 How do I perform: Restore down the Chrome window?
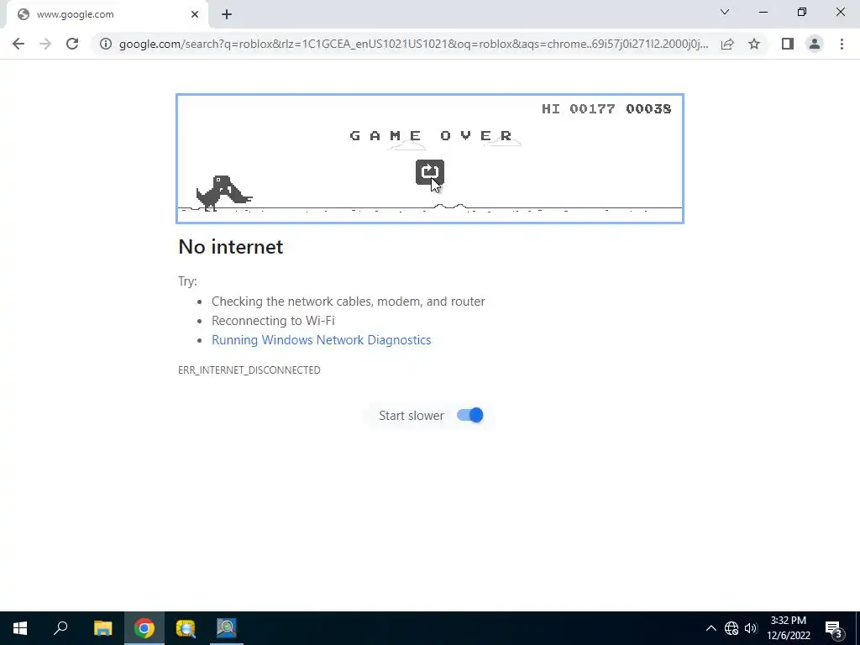(x=801, y=12)
